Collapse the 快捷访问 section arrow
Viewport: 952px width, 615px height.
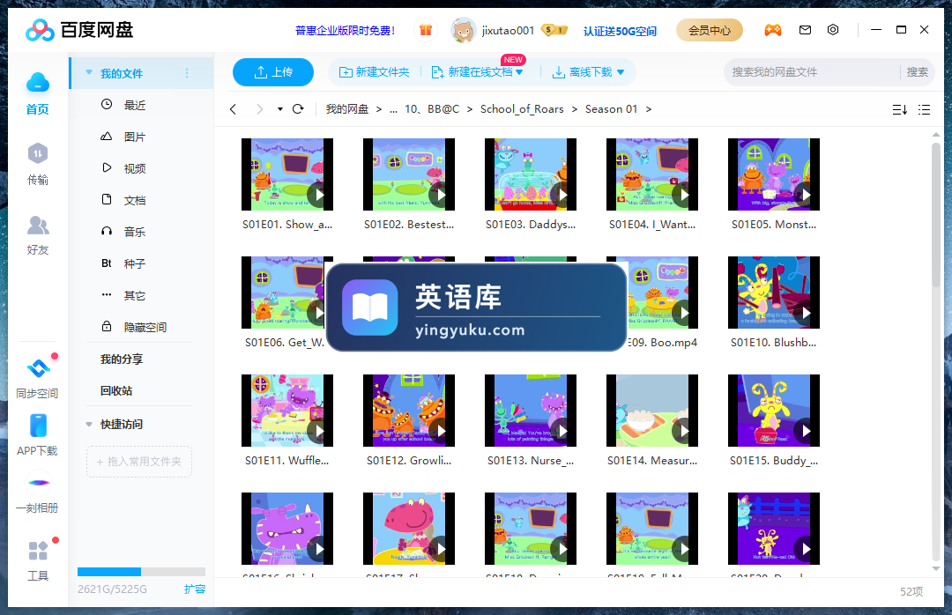89,425
